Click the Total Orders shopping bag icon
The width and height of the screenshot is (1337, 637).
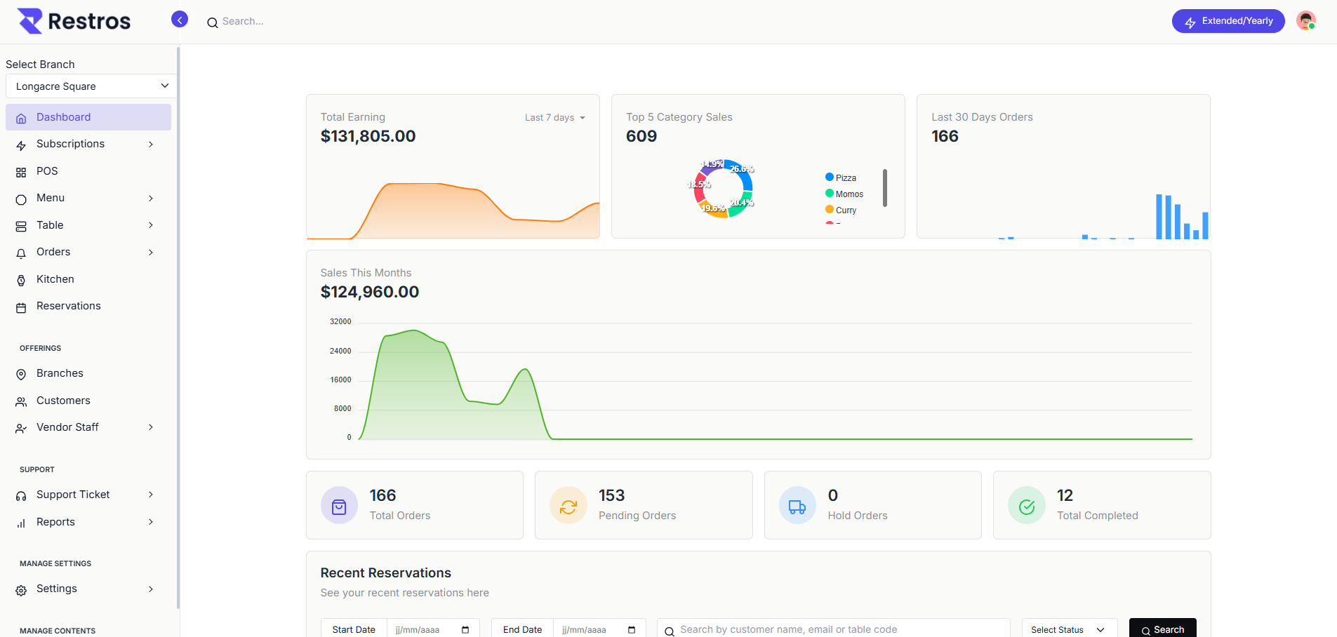[x=339, y=506]
